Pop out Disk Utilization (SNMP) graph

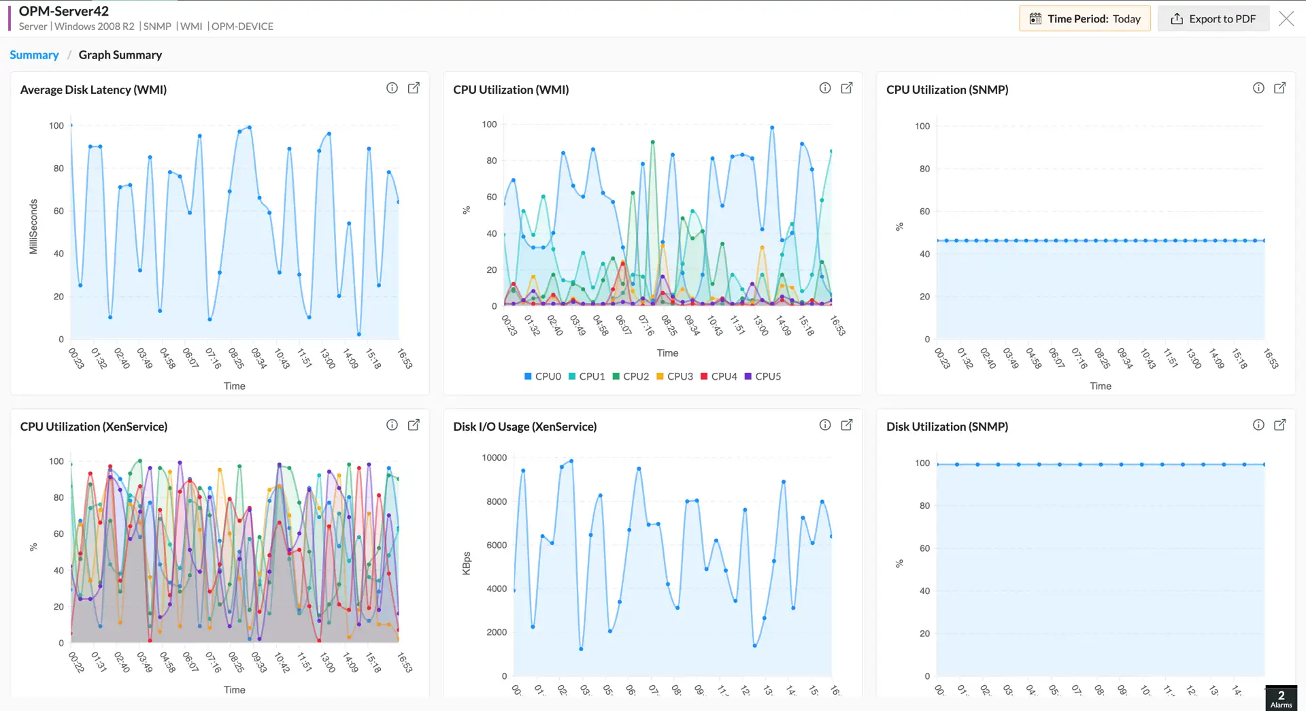point(1279,425)
